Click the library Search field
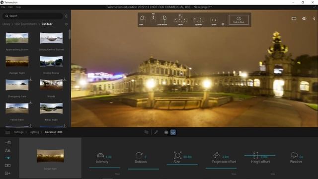 (x=32, y=16)
